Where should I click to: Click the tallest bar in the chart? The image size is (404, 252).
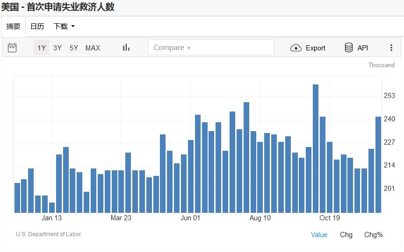pyautogui.click(x=316, y=148)
